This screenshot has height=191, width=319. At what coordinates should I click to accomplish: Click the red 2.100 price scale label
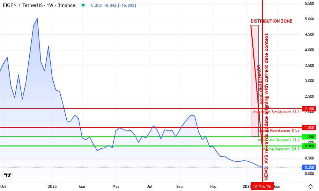[308, 108]
